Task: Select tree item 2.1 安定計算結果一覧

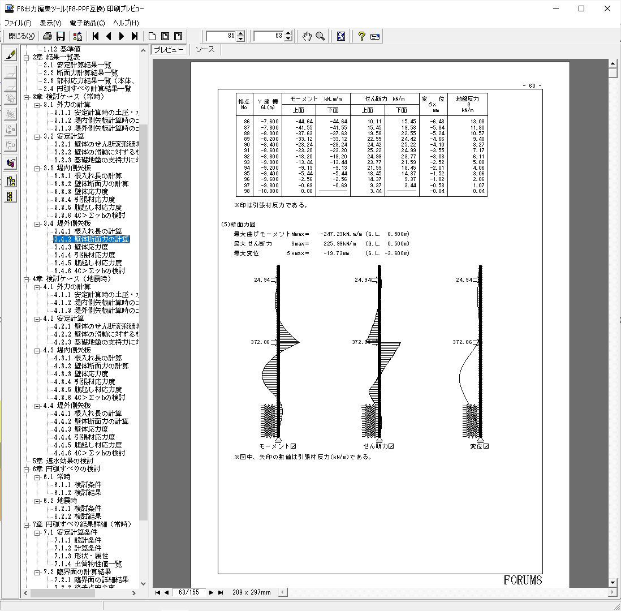Action: tap(77, 65)
